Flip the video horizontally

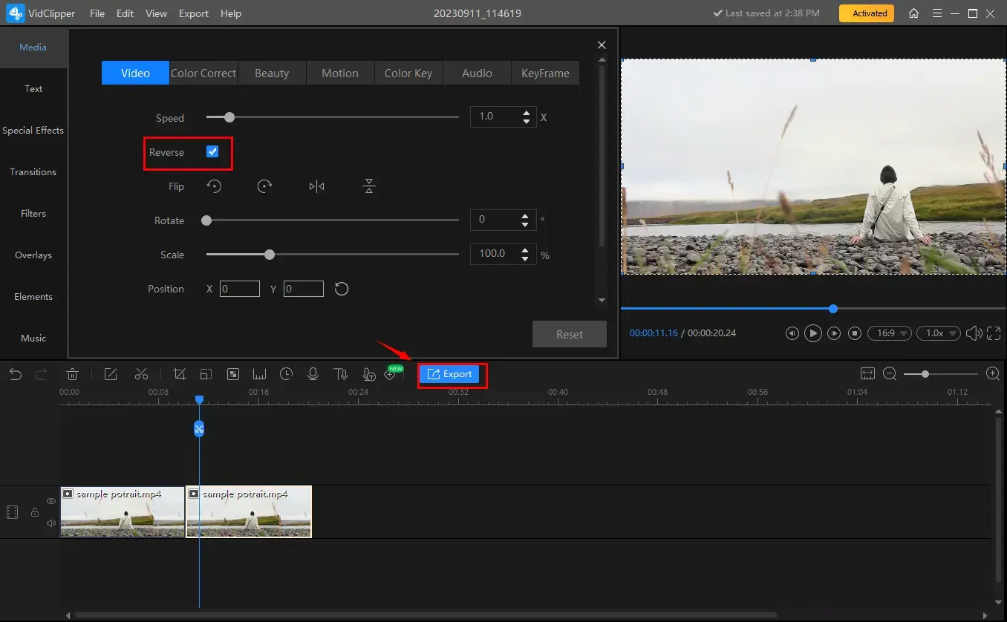click(316, 186)
